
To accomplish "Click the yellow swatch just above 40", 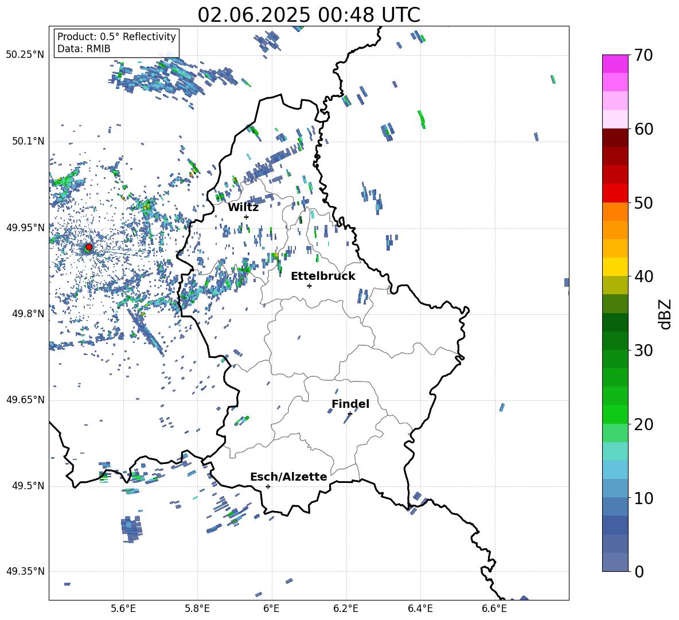I will pyautogui.click(x=615, y=267).
